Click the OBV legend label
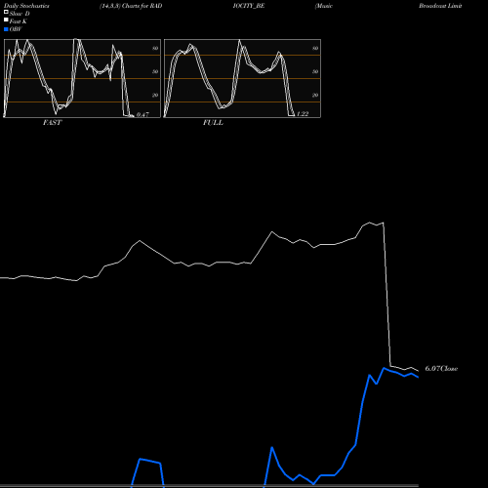The height and width of the screenshot is (488, 488). 16,29
